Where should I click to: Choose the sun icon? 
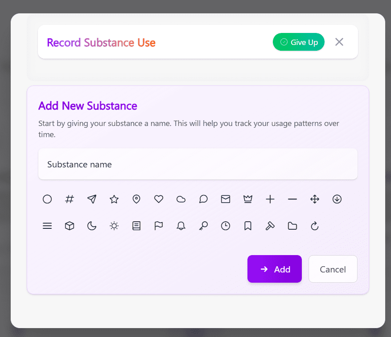click(x=114, y=226)
